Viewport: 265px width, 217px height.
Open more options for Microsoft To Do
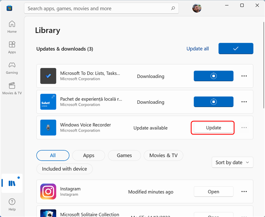tap(244, 76)
